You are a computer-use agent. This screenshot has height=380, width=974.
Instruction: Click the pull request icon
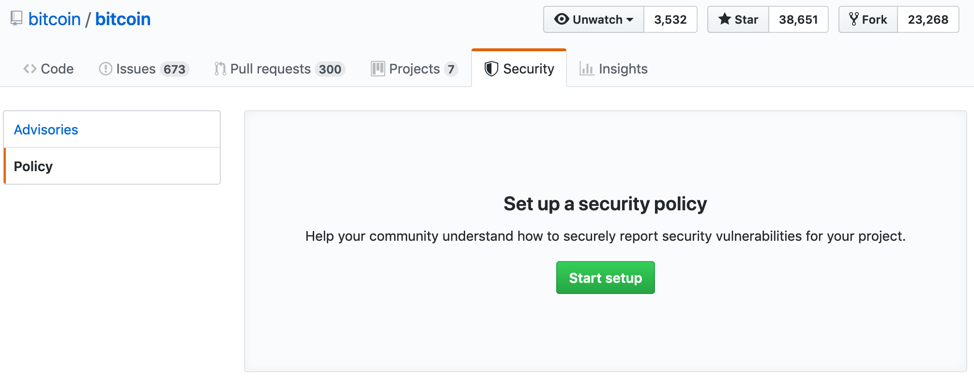pyautogui.click(x=220, y=69)
